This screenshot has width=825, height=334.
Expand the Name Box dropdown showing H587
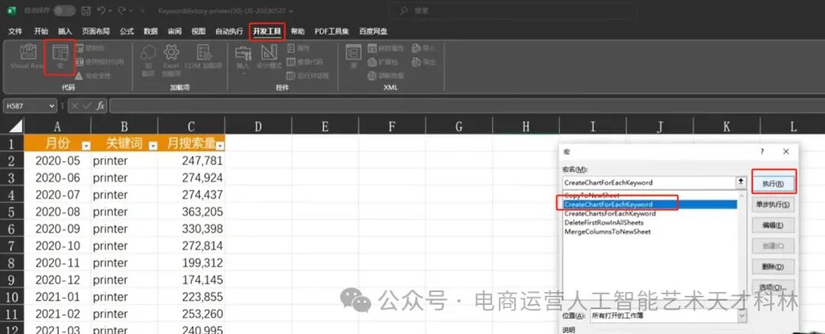click(52, 106)
